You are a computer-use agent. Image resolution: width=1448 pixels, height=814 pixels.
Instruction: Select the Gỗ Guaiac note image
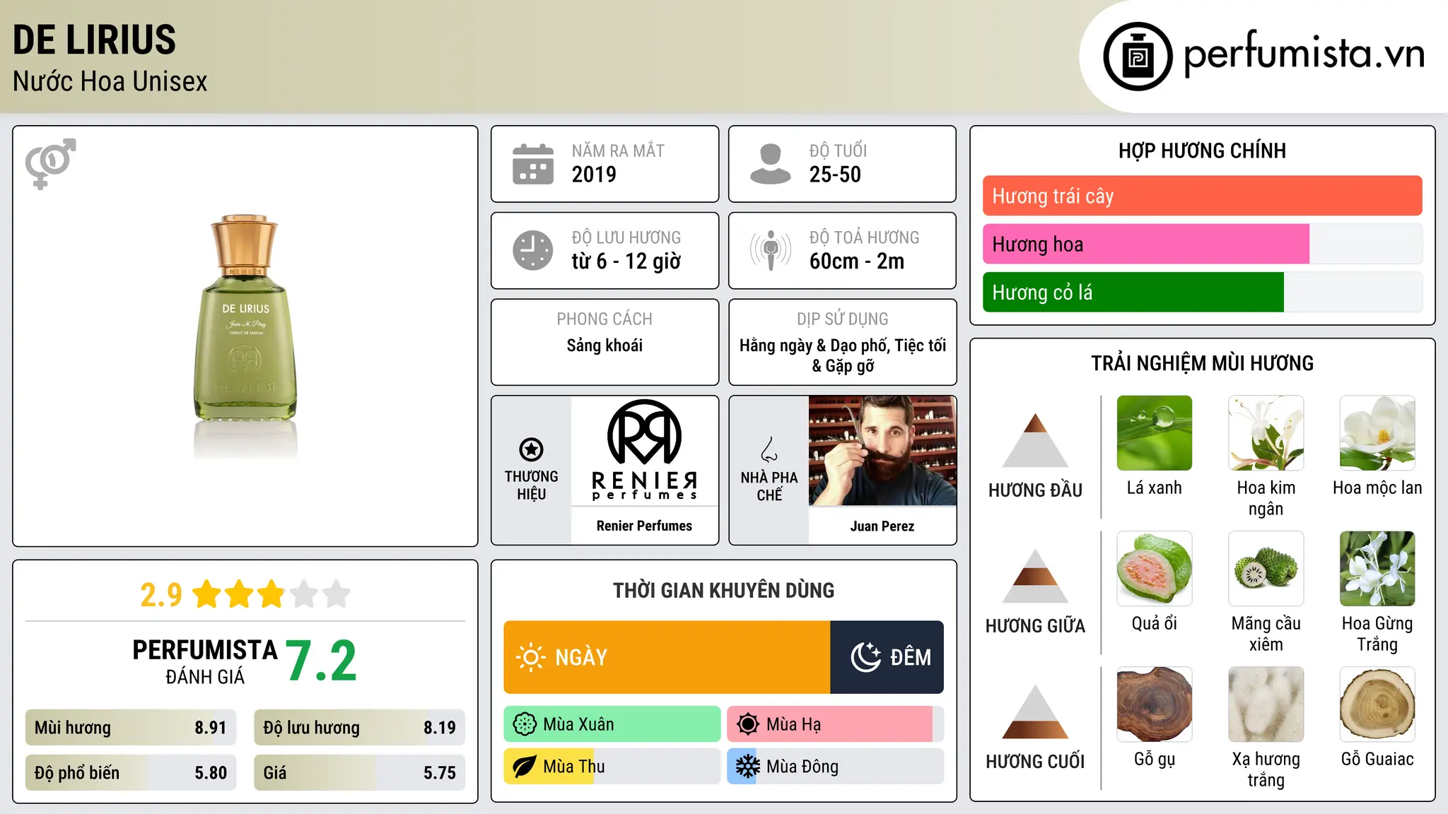click(1377, 704)
